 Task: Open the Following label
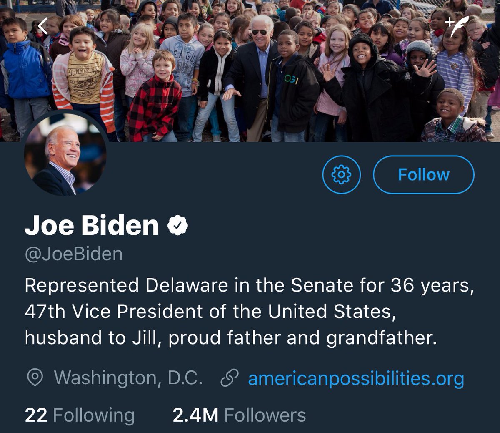tap(94, 415)
